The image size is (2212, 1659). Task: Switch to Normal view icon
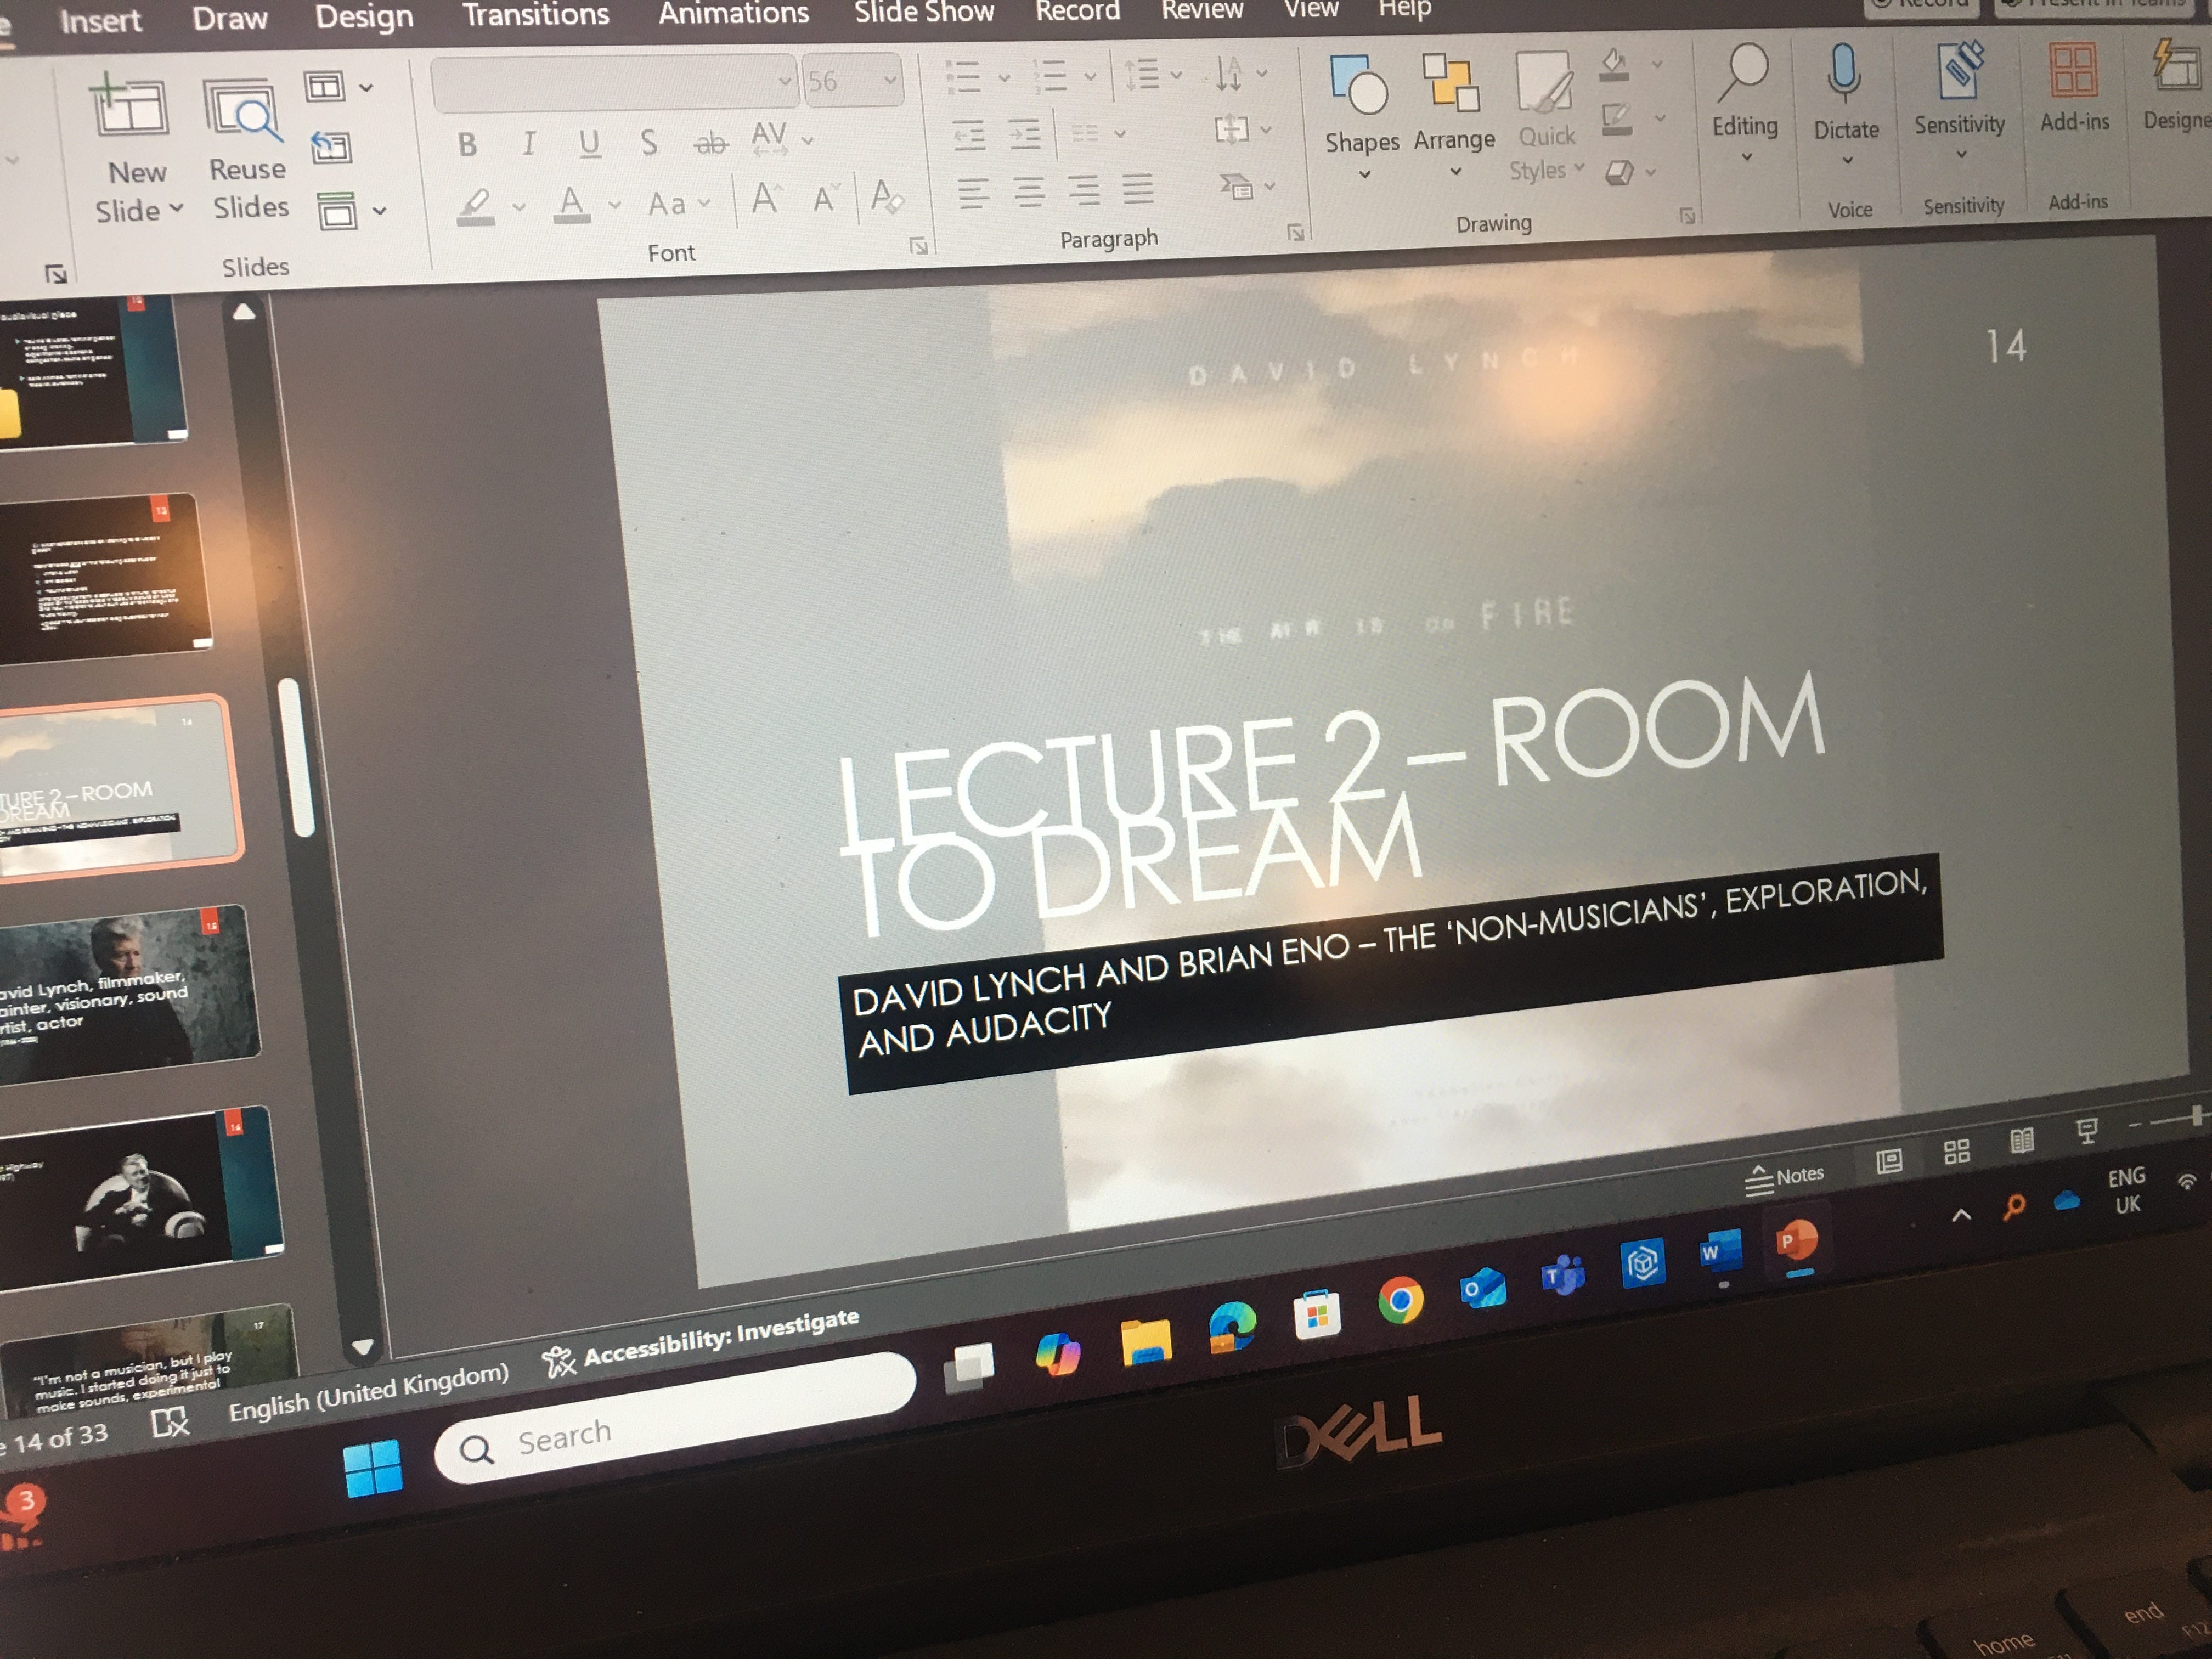tap(1888, 1161)
